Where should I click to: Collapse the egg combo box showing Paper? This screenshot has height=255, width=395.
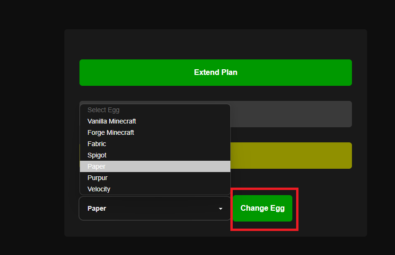[155, 208]
